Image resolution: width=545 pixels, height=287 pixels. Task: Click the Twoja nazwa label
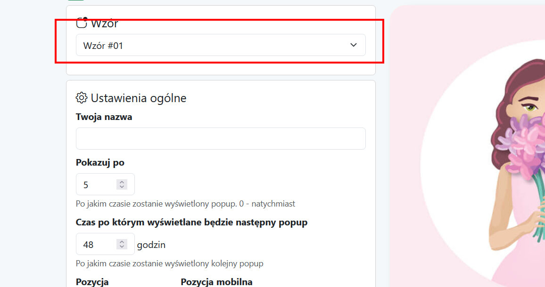pyautogui.click(x=104, y=117)
